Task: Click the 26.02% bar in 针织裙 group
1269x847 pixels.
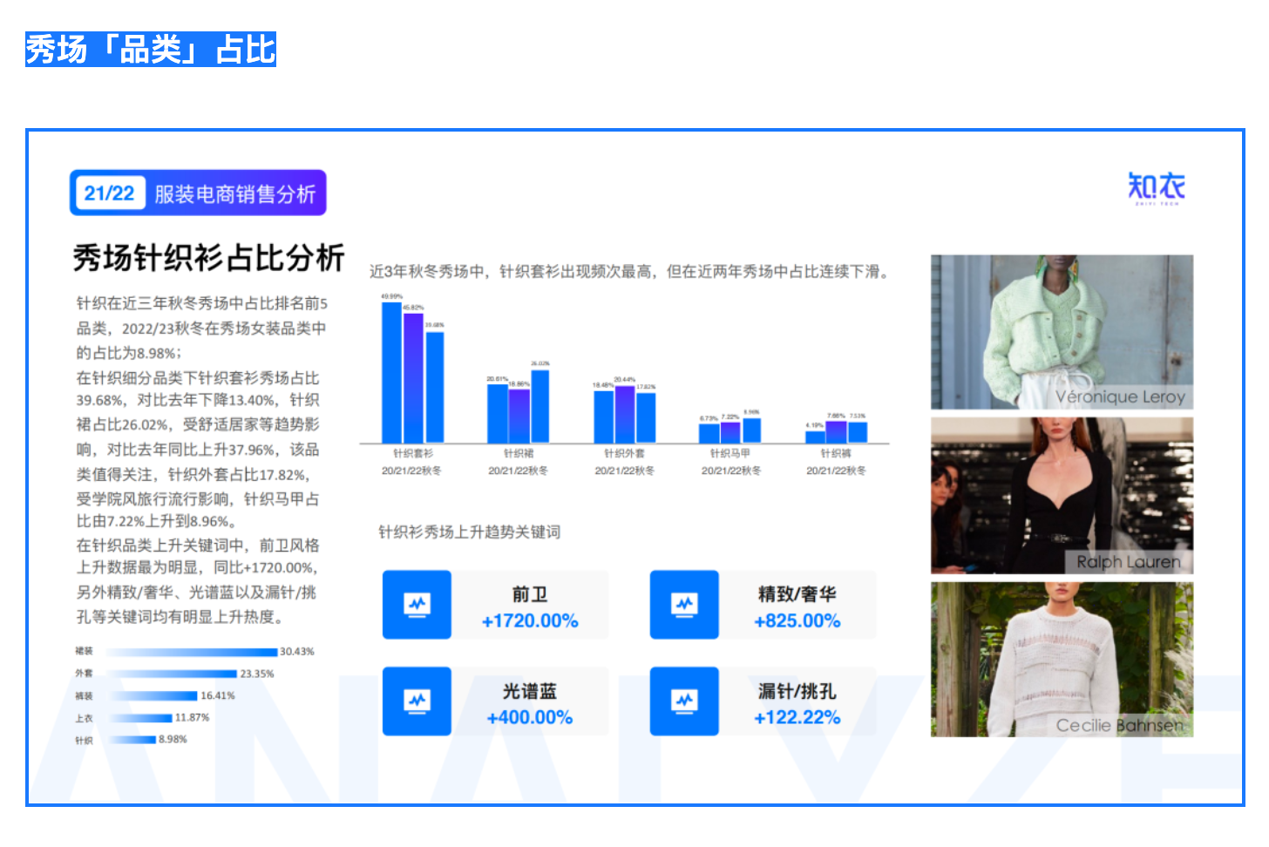Action: (x=540, y=407)
